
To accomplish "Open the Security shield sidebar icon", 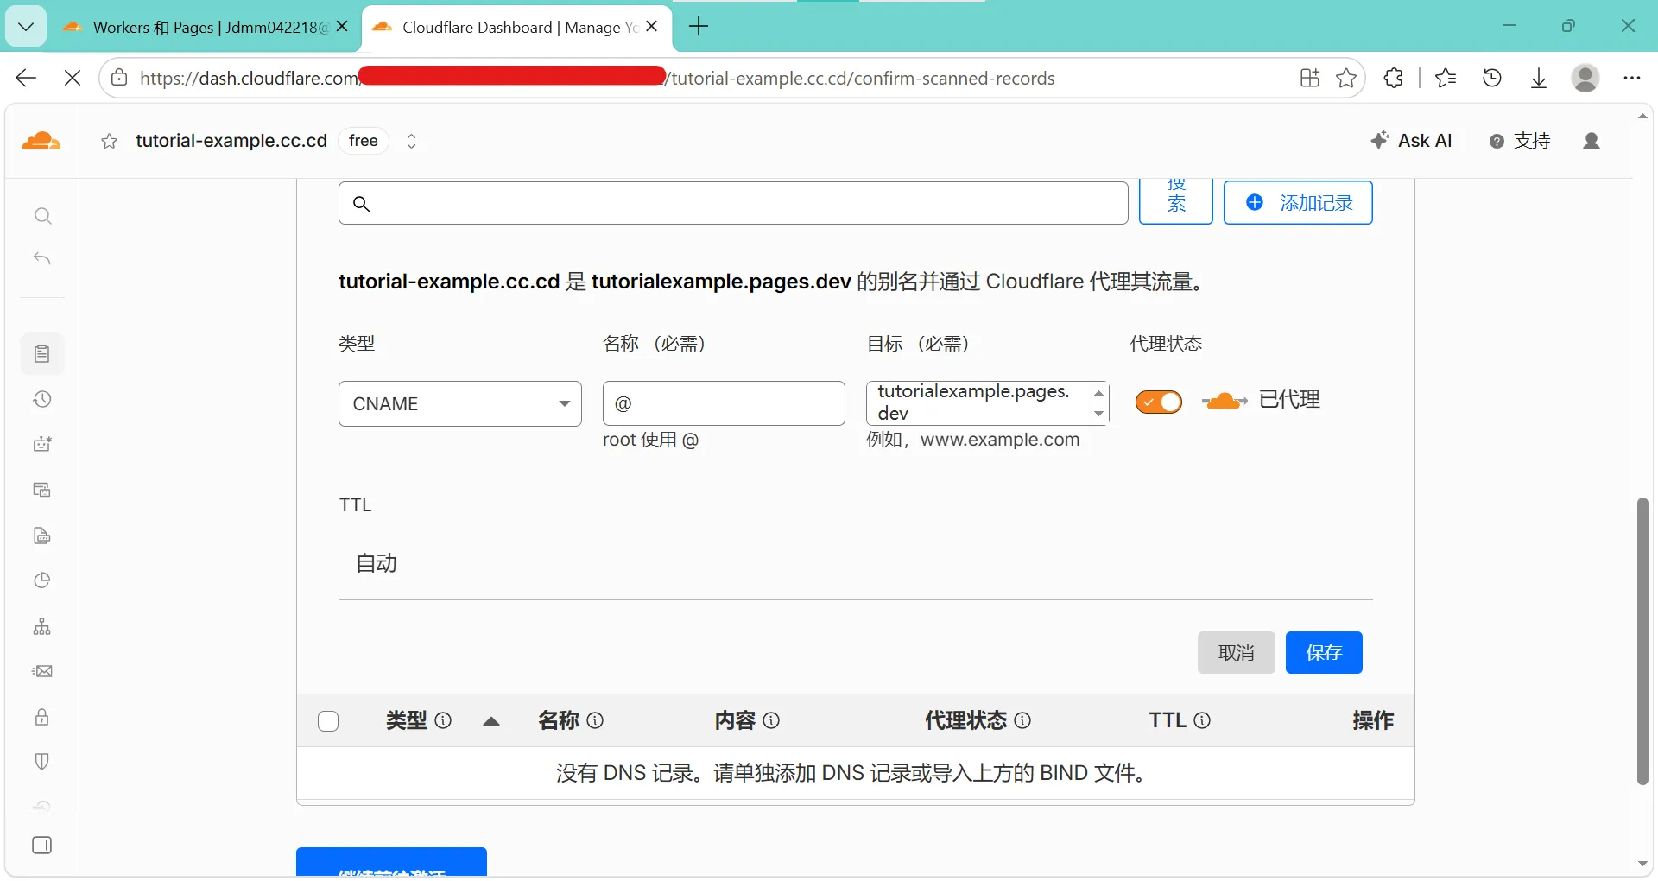I will (42, 762).
